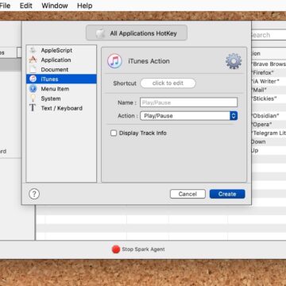Image resolution: width=286 pixels, height=286 pixels.
Task: Select the Obsidian row in main window
Action: pyautogui.click(x=269, y=116)
